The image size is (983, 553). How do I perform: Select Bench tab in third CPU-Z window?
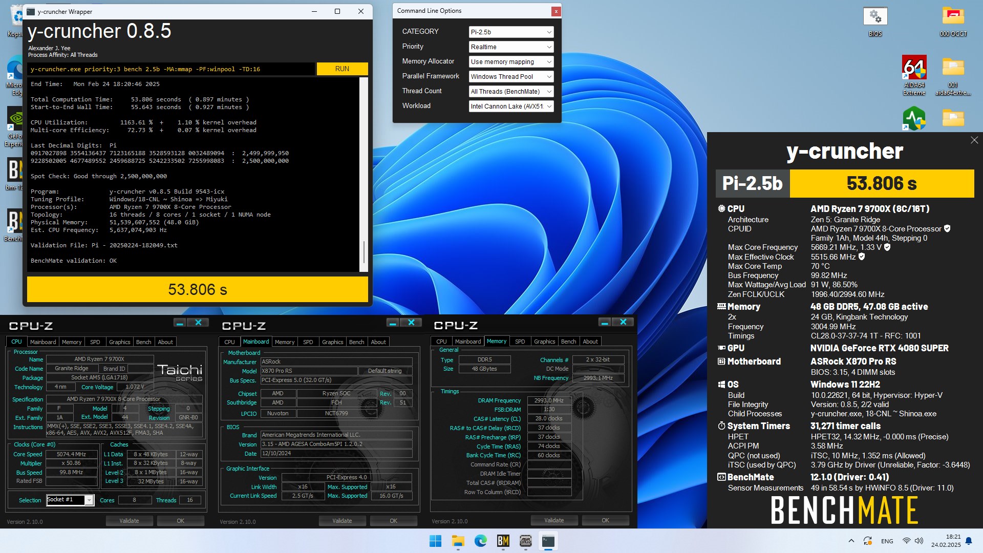(568, 342)
